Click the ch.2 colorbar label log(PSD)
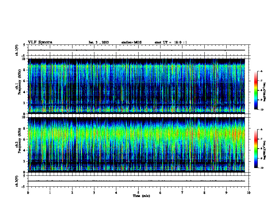280x216 pixels. [264, 150]
